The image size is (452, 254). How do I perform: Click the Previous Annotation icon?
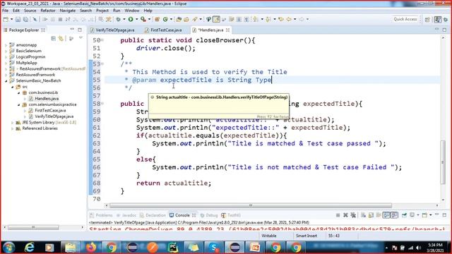[x=268, y=19]
